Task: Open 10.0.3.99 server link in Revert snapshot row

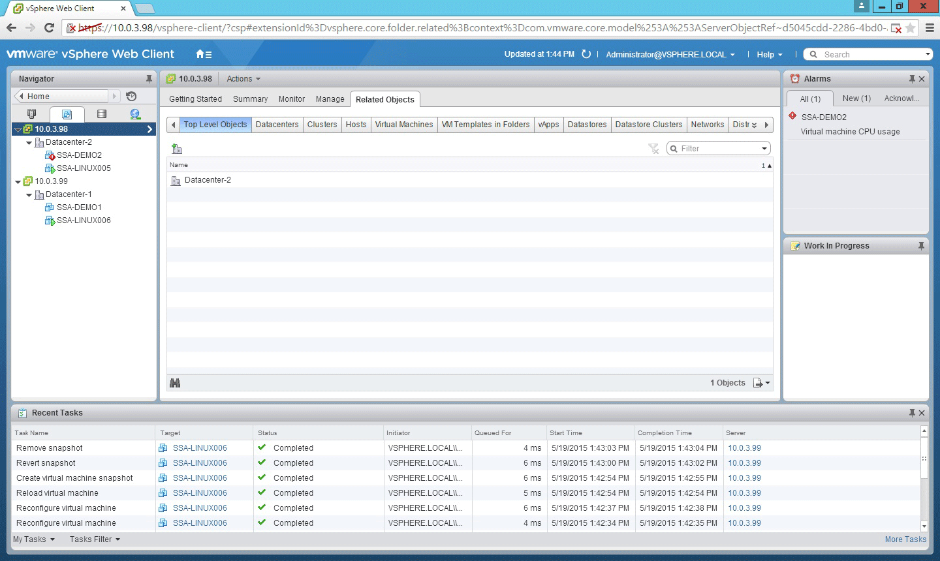Action: pyautogui.click(x=744, y=463)
